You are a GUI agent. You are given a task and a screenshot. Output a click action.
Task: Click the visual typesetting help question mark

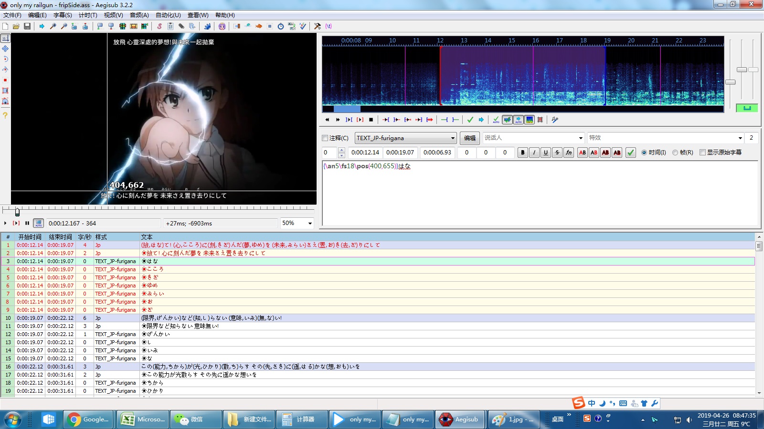click(x=5, y=115)
